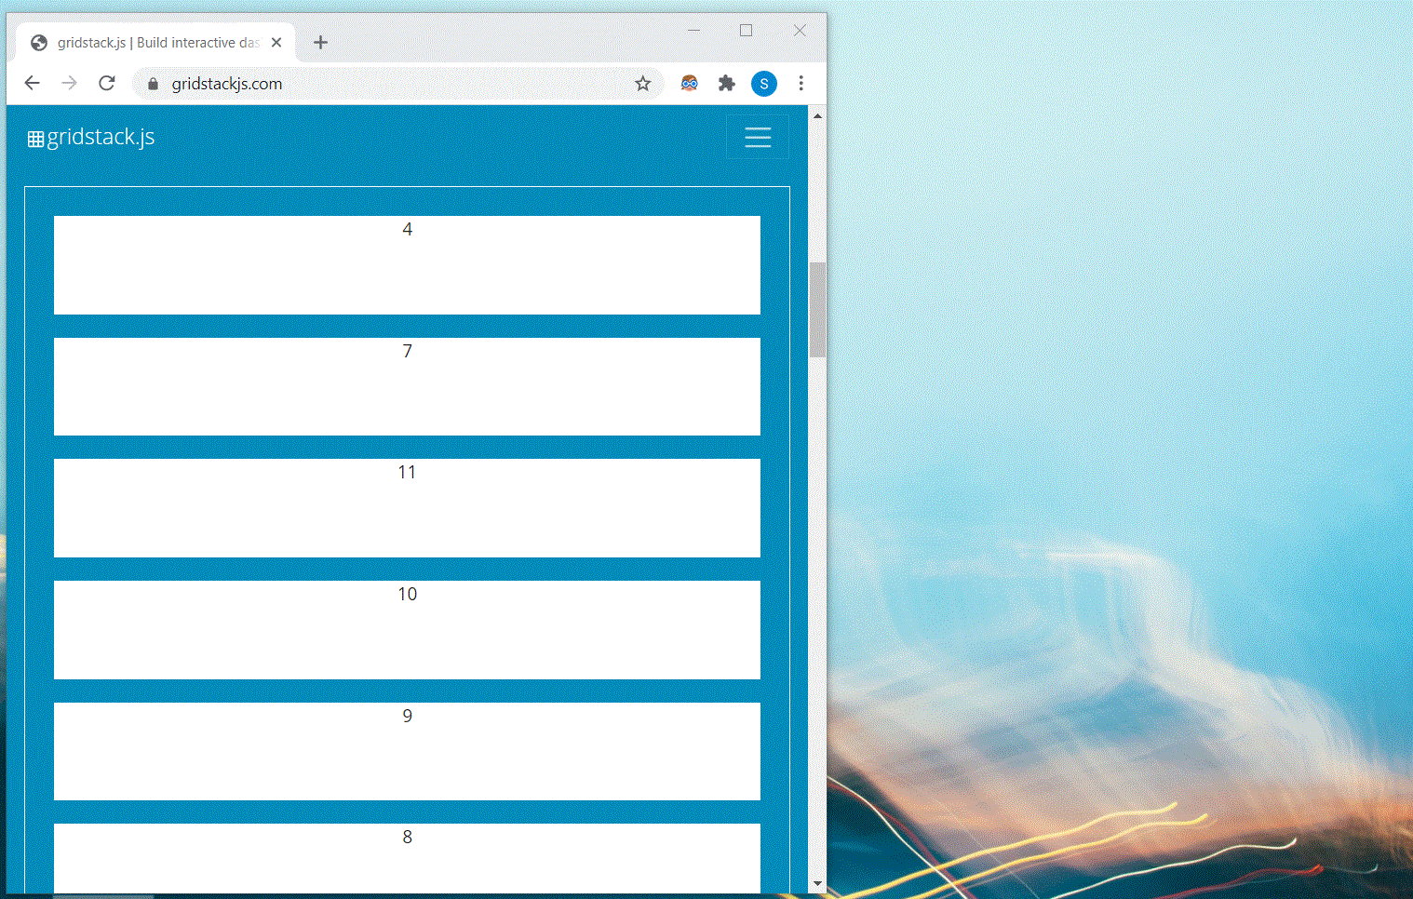The height and width of the screenshot is (899, 1413).
Task: Click the scrollbar down arrow
Action: (x=817, y=883)
